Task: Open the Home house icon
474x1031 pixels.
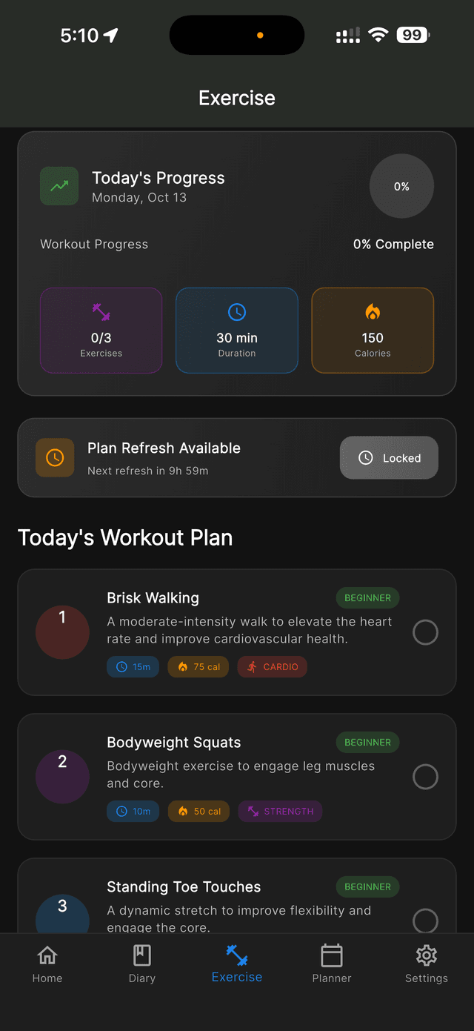Action: click(47, 955)
